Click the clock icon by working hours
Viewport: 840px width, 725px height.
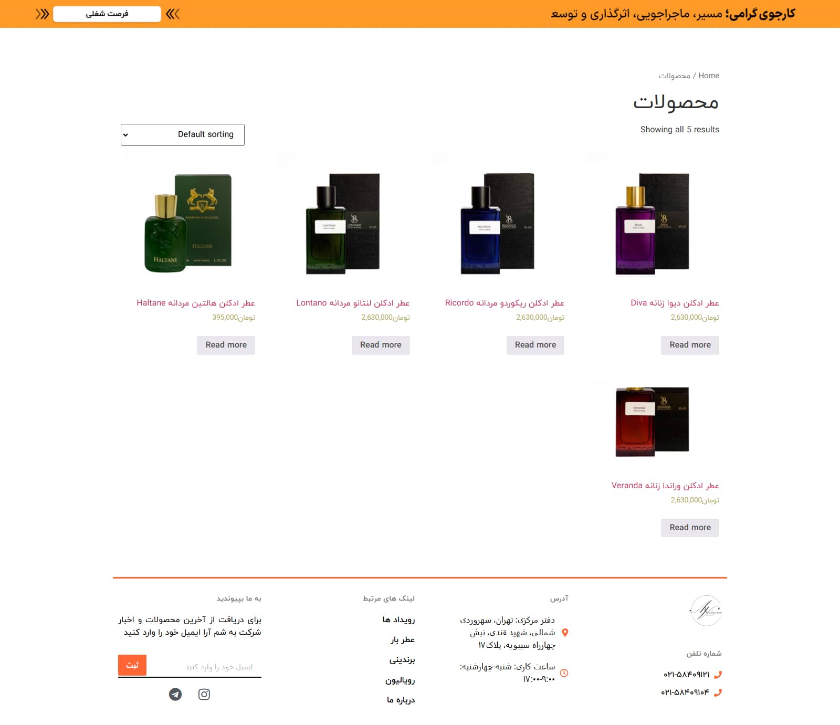564,673
